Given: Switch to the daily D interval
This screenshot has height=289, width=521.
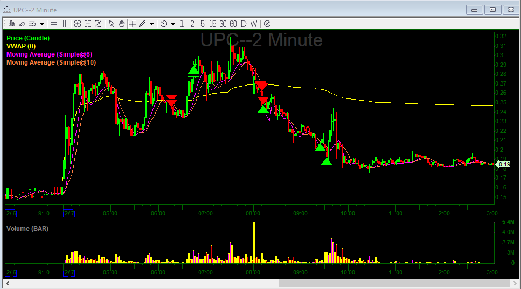Looking at the screenshot, I should (x=244, y=24).
